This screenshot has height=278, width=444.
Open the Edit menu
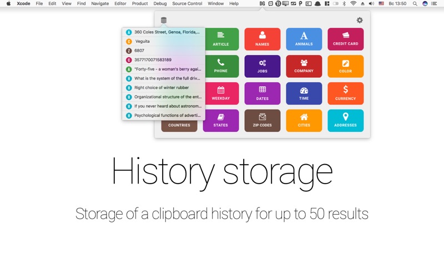[x=52, y=4]
